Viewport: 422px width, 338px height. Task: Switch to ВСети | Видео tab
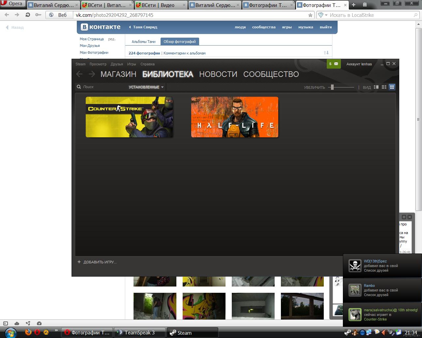(161, 5)
